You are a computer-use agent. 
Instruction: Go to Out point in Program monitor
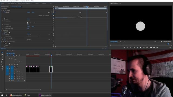click(147, 47)
